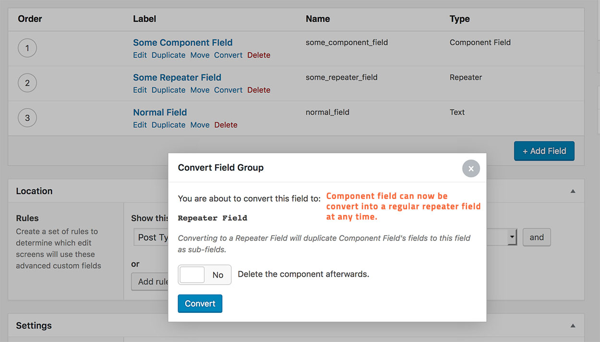Viewport: 600px width, 342px height.
Task: Duplicate the Some Repeater Field
Action: [x=168, y=90]
